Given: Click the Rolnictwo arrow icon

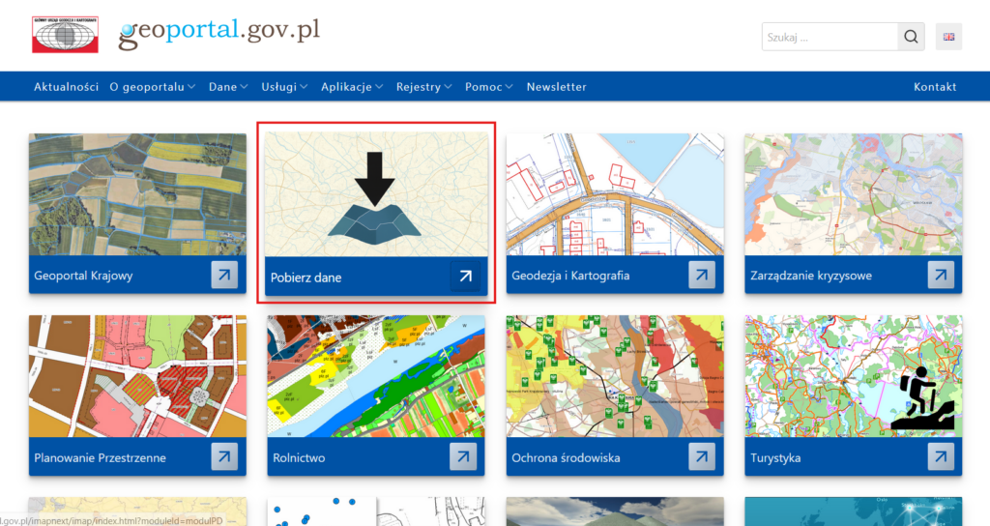Looking at the screenshot, I should coord(463,456).
